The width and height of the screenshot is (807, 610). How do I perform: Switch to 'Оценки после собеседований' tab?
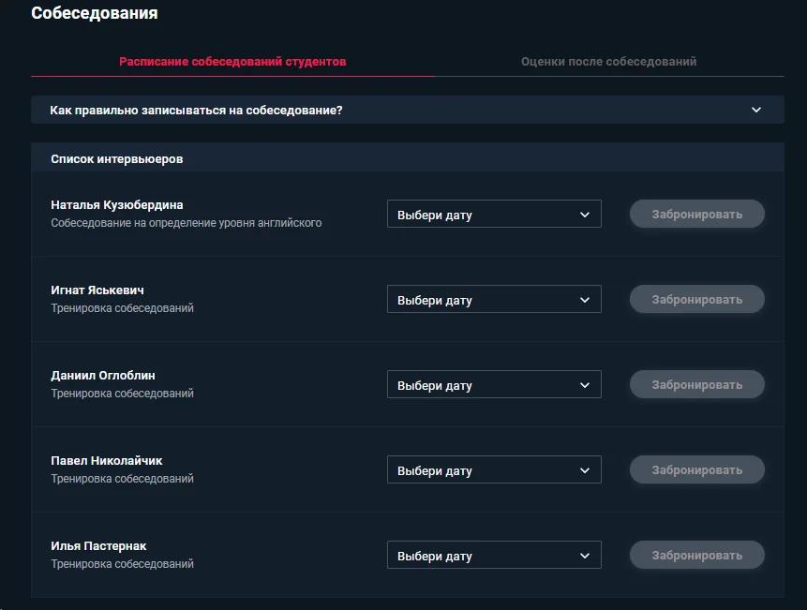pyautogui.click(x=608, y=62)
